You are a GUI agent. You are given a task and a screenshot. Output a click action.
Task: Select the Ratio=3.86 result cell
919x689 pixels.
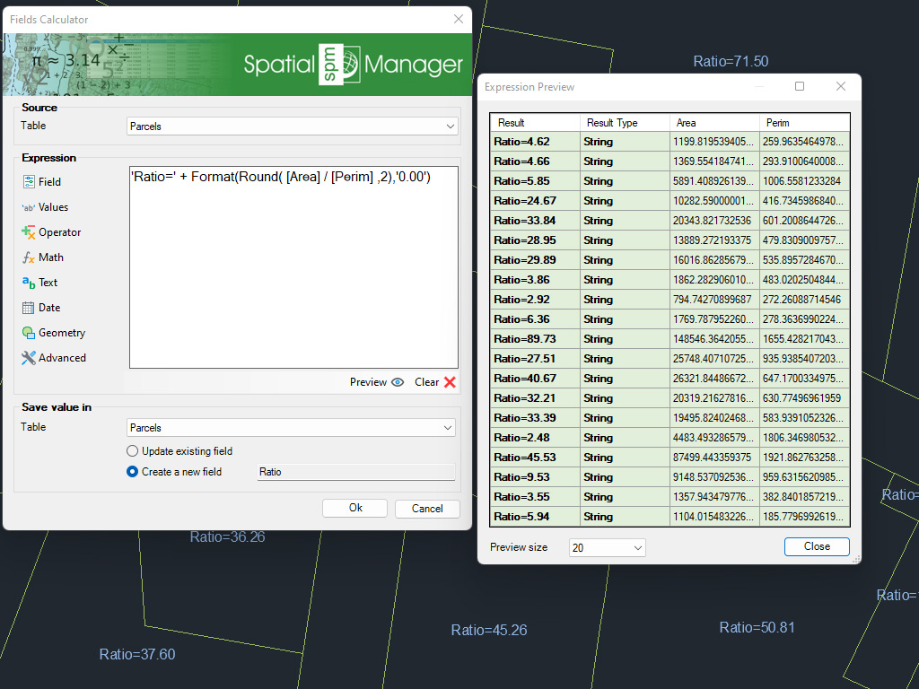[x=535, y=280]
